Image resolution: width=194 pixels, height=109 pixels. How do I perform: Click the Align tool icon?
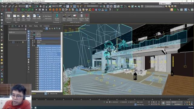pos(104,6)
